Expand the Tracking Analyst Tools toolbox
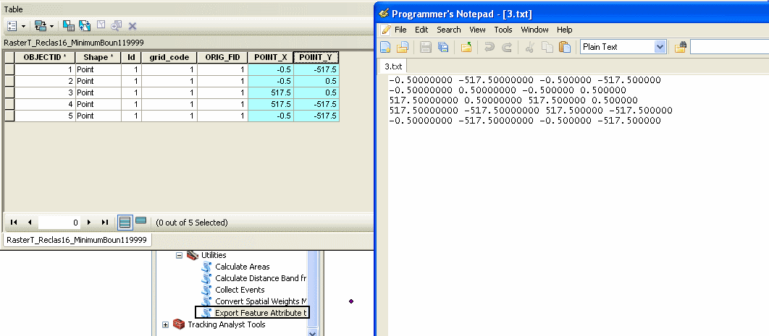Screen dimensions: 769x336 pyautogui.click(x=166, y=324)
